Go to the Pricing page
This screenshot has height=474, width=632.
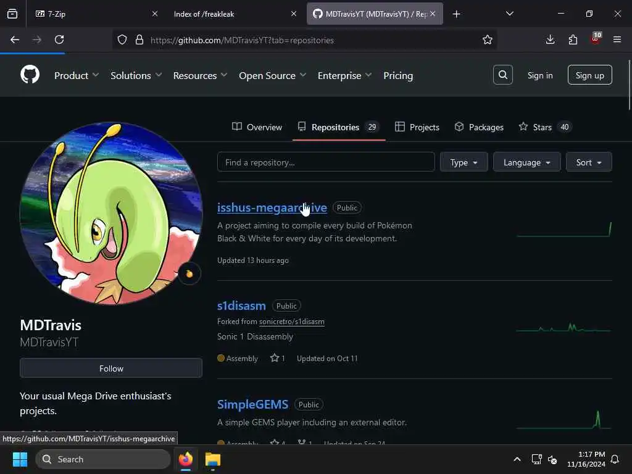click(x=398, y=75)
